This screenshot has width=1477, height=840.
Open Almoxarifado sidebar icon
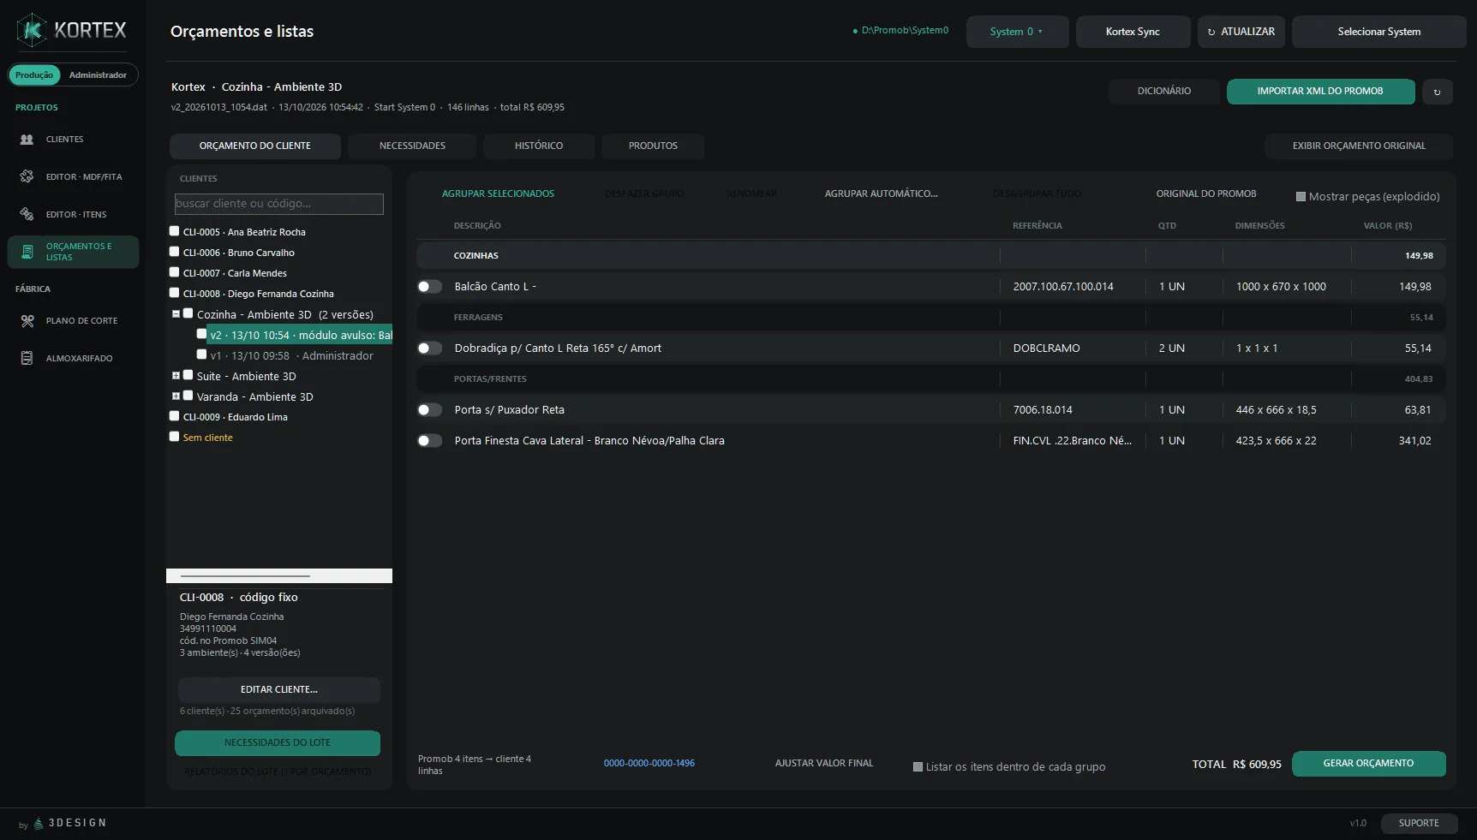click(27, 358)
